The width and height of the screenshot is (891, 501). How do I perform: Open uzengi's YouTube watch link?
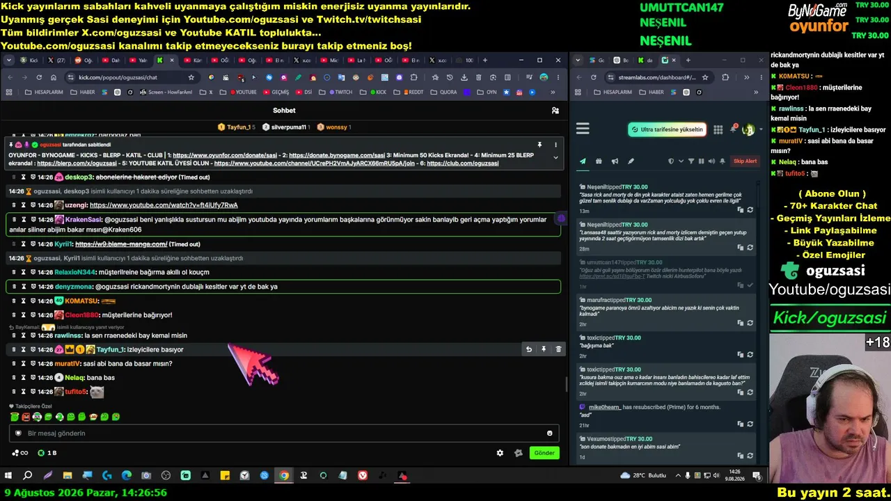pyautogui.click(x=164, y=205)
